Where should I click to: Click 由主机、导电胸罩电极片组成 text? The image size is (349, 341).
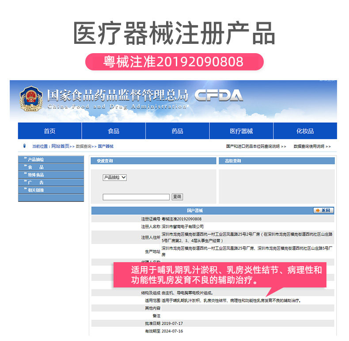click(x=187, y=293)
